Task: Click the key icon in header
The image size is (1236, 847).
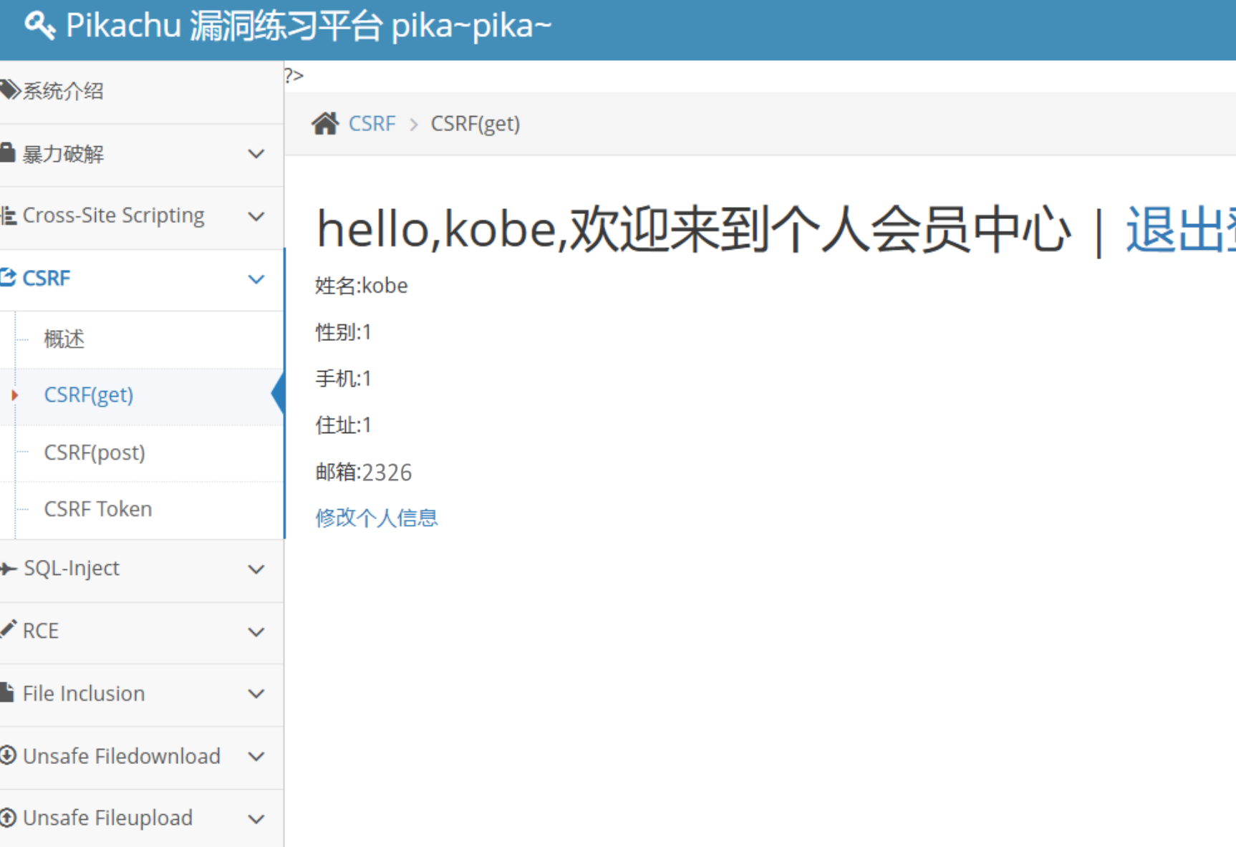Action: pyautogui.click(x=39, y=26)
